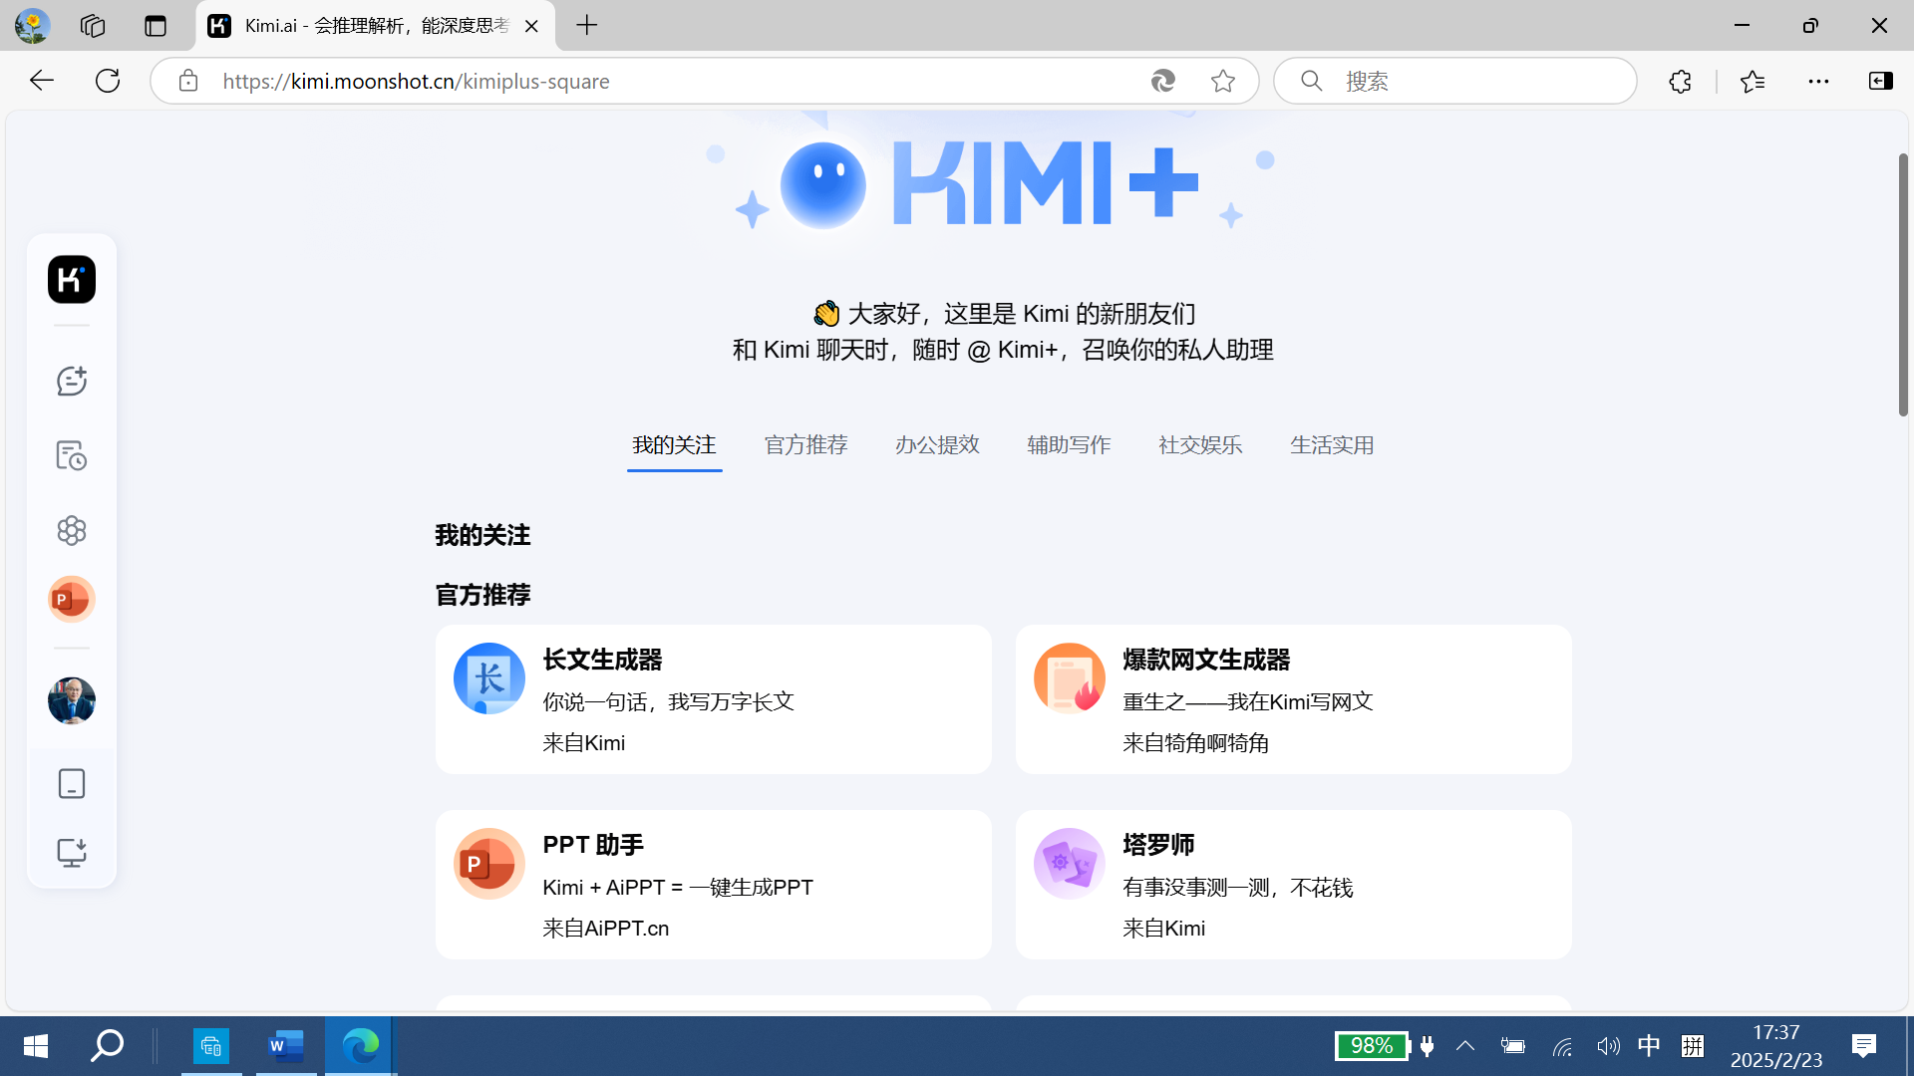
Task: Click the 你说一句话，我写万字长文 description
Action: 669,702
